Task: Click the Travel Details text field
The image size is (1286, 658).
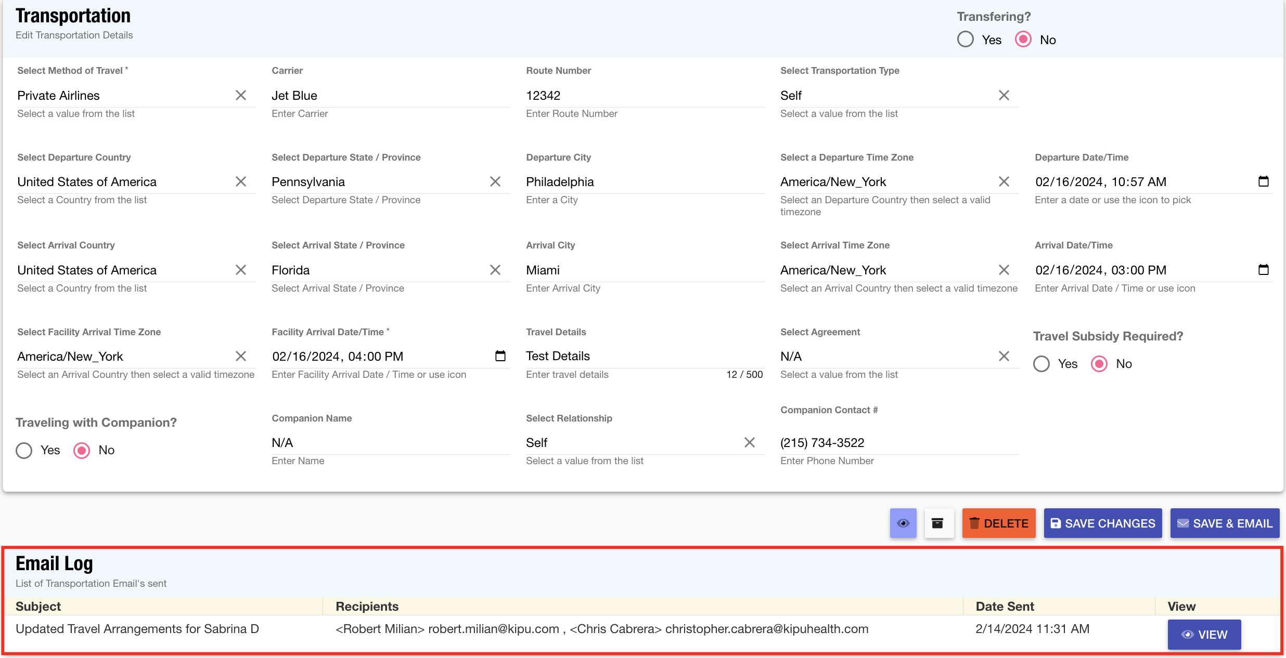Action: point(598,356)
